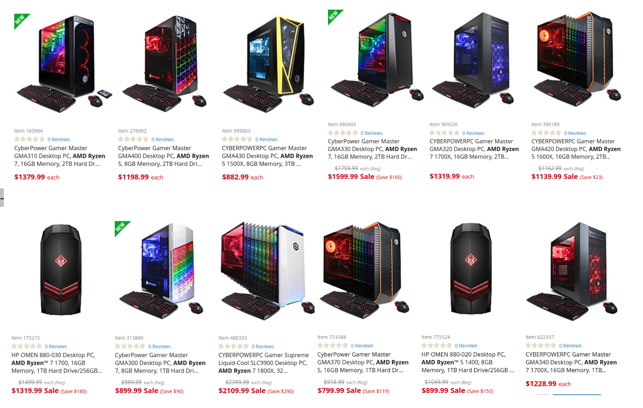Open the 0 Reviews link for item 390189
The height and width of the screenshot is (408, 643).
click(x=575, y=133)
